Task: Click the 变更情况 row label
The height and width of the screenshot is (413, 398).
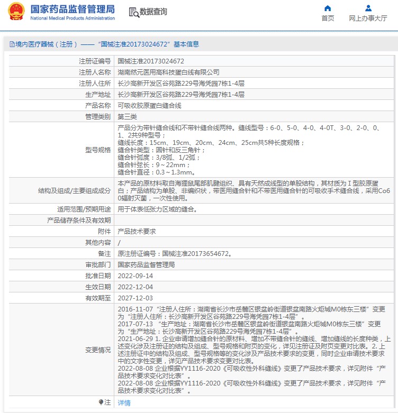Action: click(98, 350)
